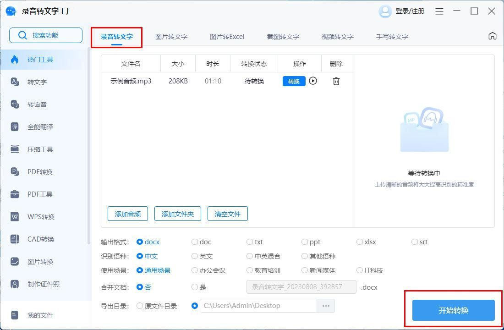
Task: Open 制作证件照 sidebar category
Action: 44,284
